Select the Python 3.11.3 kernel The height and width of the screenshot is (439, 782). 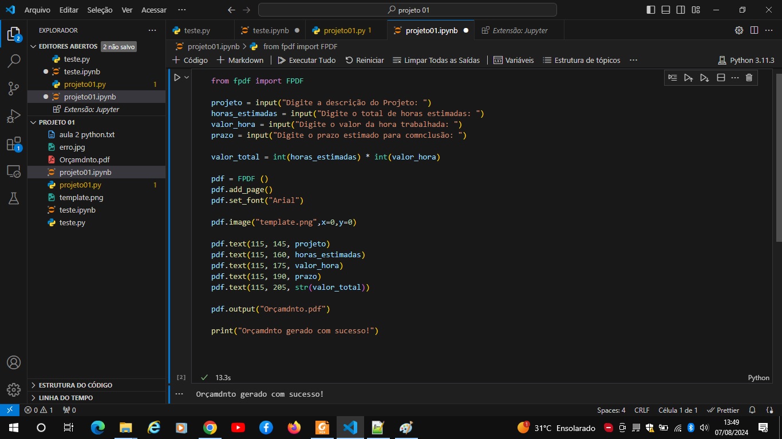pyautogui.click(x=746, y=60)
